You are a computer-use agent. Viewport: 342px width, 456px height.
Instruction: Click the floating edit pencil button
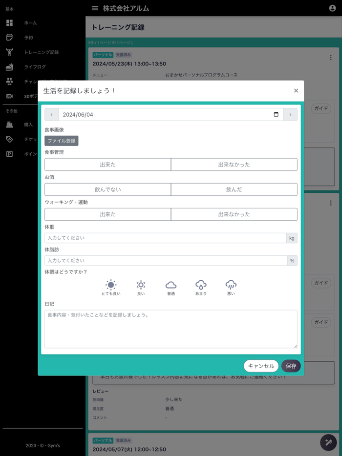click(x=328, y=442)
